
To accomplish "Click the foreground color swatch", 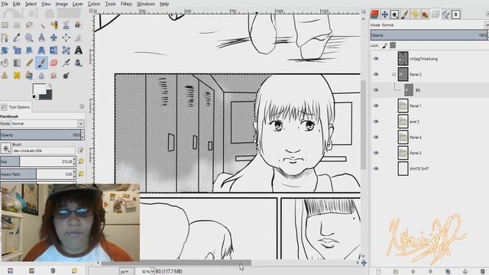I will coord(38,89).
